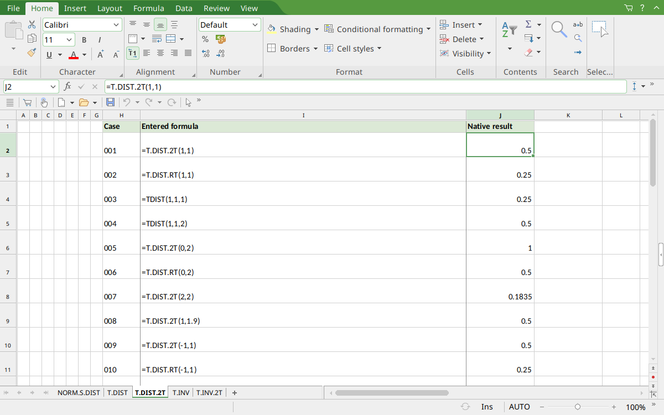
Task: Click the Undo arrow icon
Action: [127, 102]
